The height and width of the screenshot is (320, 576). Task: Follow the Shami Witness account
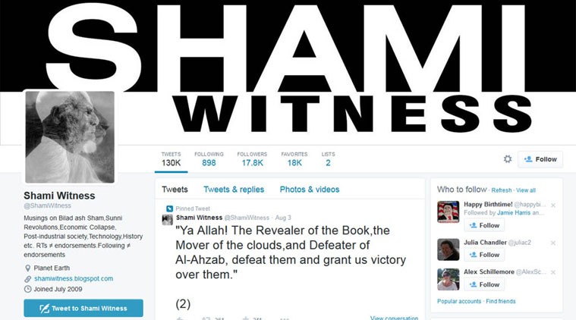point(540,159)
